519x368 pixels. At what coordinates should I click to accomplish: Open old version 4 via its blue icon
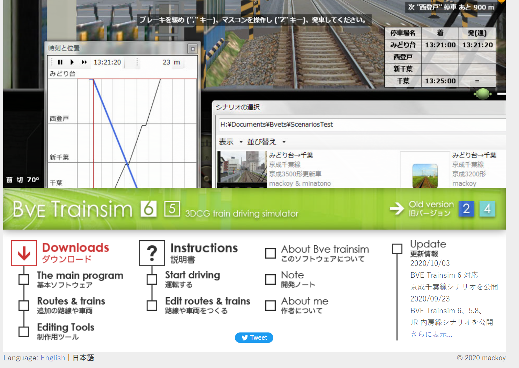coord(487,208)
